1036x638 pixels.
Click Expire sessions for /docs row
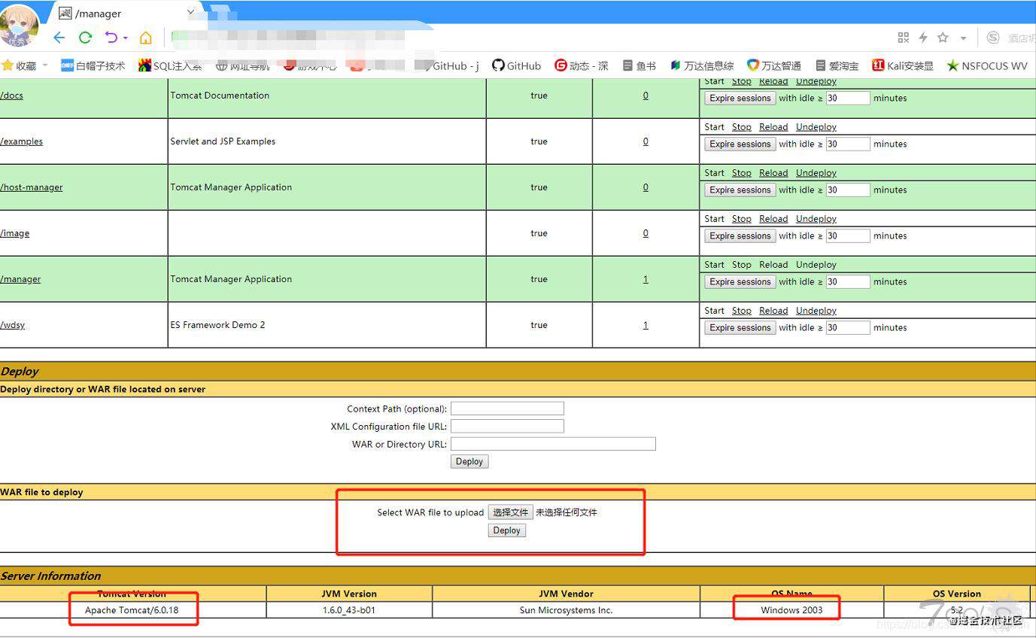pos(740,99)
